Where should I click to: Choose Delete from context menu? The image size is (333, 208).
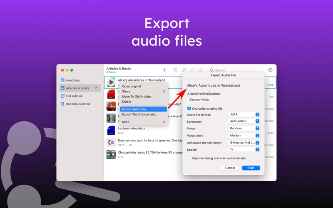point(143,102)
